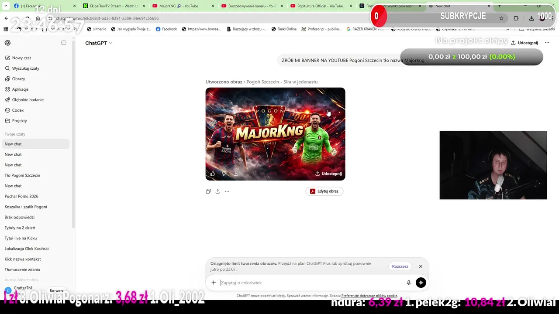Viewport: 559px width, 314px height.
Task: Dislike the generated image with thumbs down
Action: (224, 174)
